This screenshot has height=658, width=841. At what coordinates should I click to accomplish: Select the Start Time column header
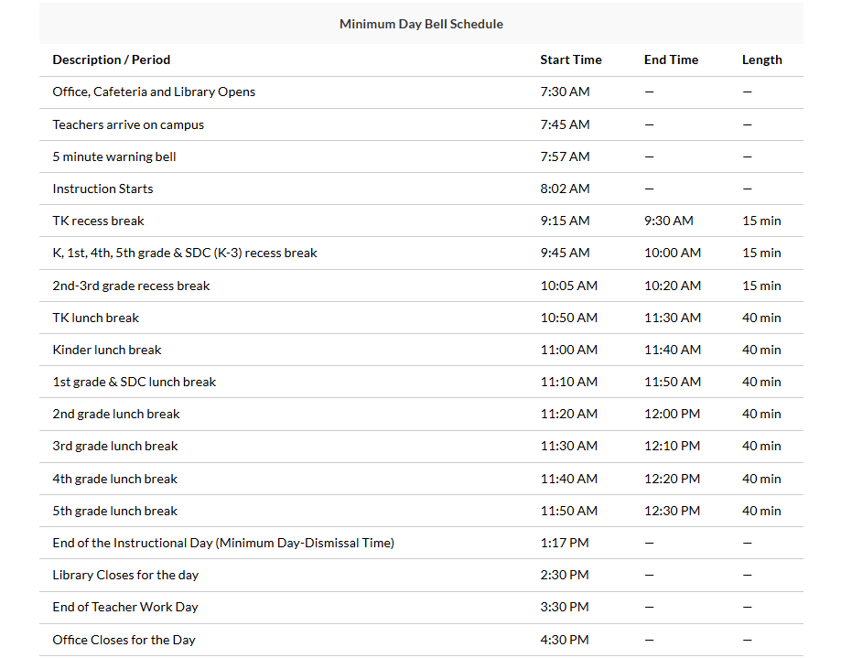pyautogui.click(x=570, y=59)
